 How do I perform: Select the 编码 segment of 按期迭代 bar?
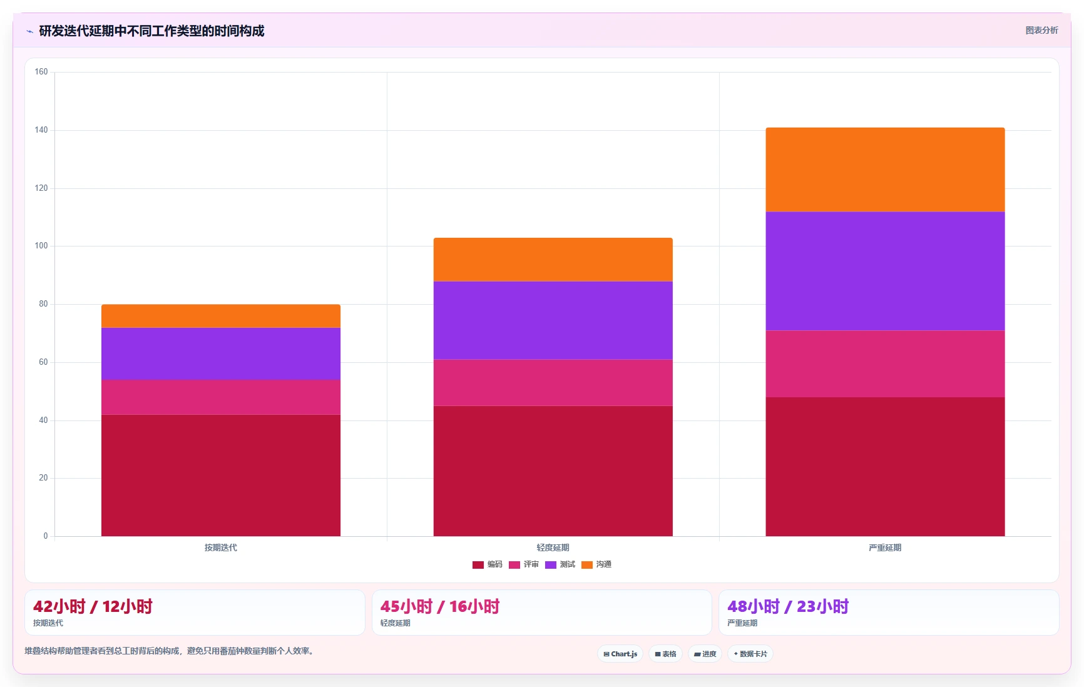(x=221, y=476)
